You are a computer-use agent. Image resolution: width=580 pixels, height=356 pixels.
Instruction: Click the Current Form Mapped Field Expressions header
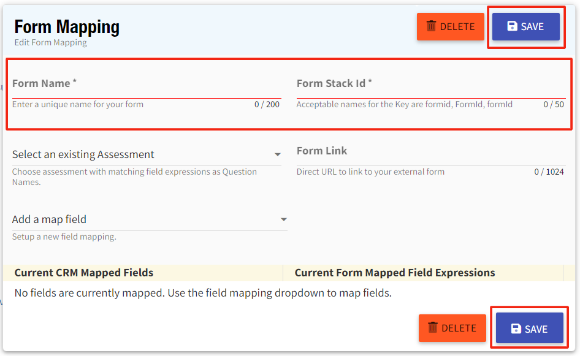(x=395, y=273)
